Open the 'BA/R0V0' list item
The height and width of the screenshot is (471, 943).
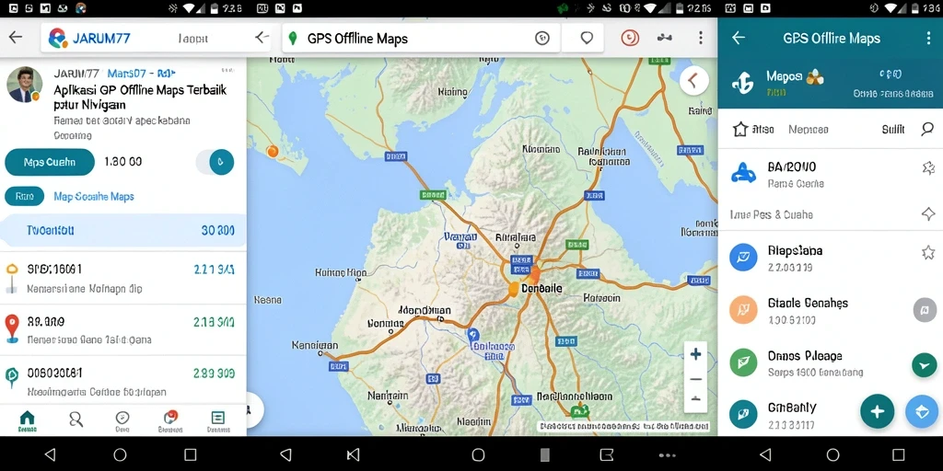point(830,174)
